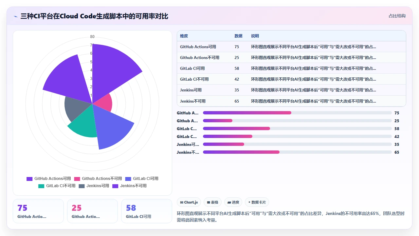
Task: Click the progress bar showing 75
Action: [x=297, y=113]
